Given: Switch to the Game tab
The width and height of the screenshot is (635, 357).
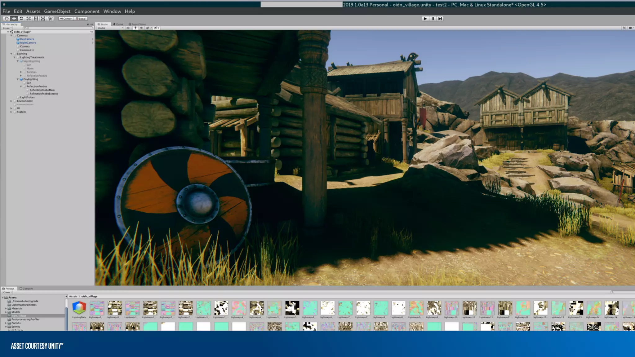Looking at the screenshot, I should point(118,24).
